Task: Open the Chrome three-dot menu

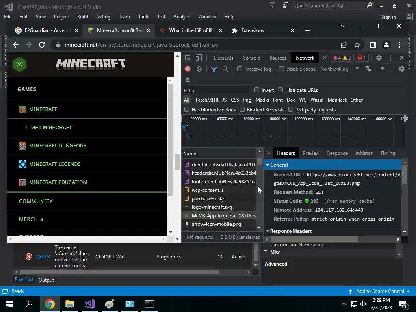Action: click(400, 45)
